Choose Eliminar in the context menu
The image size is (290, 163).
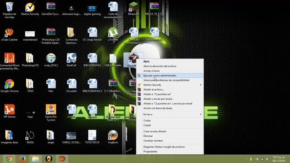(x=170, y=136)
